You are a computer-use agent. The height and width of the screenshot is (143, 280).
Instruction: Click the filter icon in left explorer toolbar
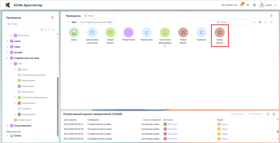(x=49, y=30)
